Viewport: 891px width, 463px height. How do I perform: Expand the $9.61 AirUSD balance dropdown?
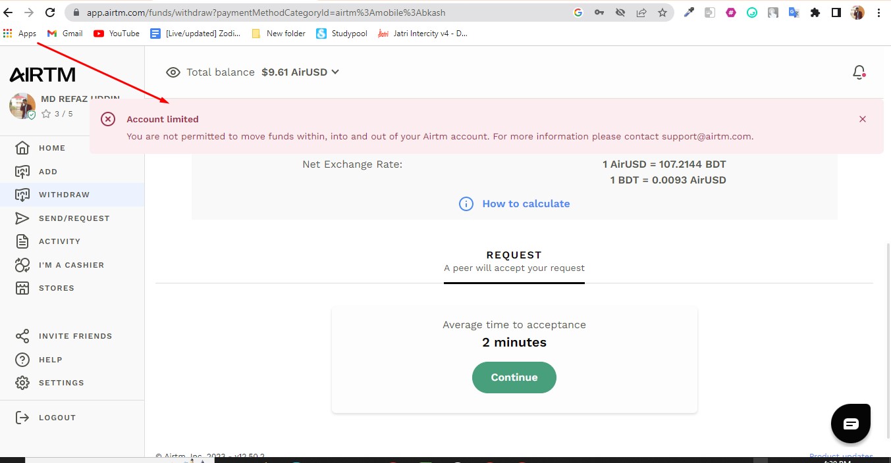click(x=300, y=72)
